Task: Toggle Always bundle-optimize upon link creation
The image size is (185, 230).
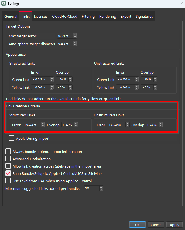Action: [8, 152]
